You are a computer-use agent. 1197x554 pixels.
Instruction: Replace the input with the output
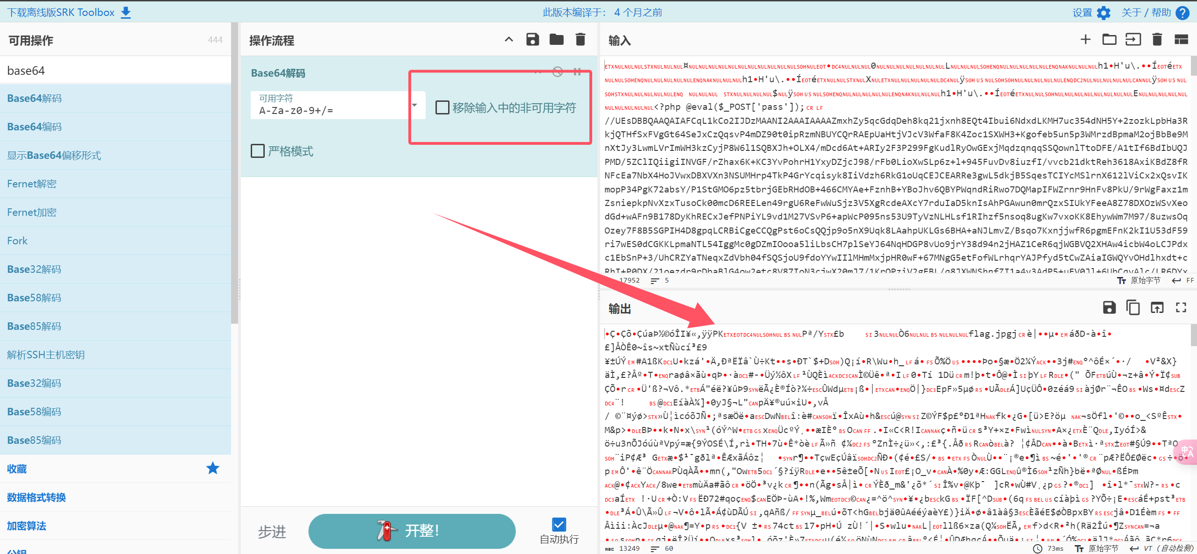click(x=1157, y=308)
